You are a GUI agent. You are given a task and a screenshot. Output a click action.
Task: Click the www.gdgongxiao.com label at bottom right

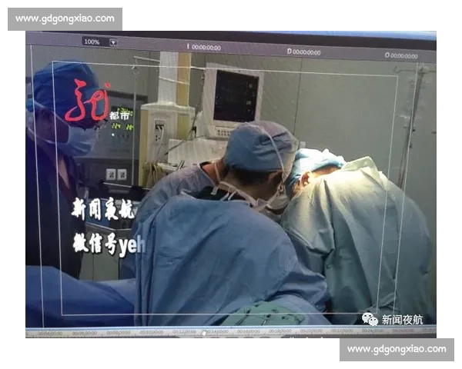(x=397, y=349)
